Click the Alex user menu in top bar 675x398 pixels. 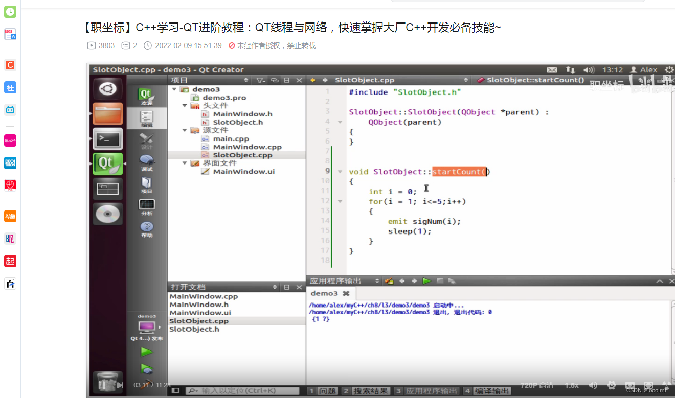click(643, 69)
